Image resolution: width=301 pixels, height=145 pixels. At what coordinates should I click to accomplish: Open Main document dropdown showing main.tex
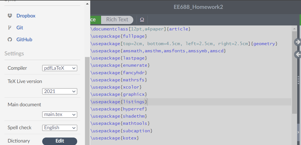[x=60, y=114]
